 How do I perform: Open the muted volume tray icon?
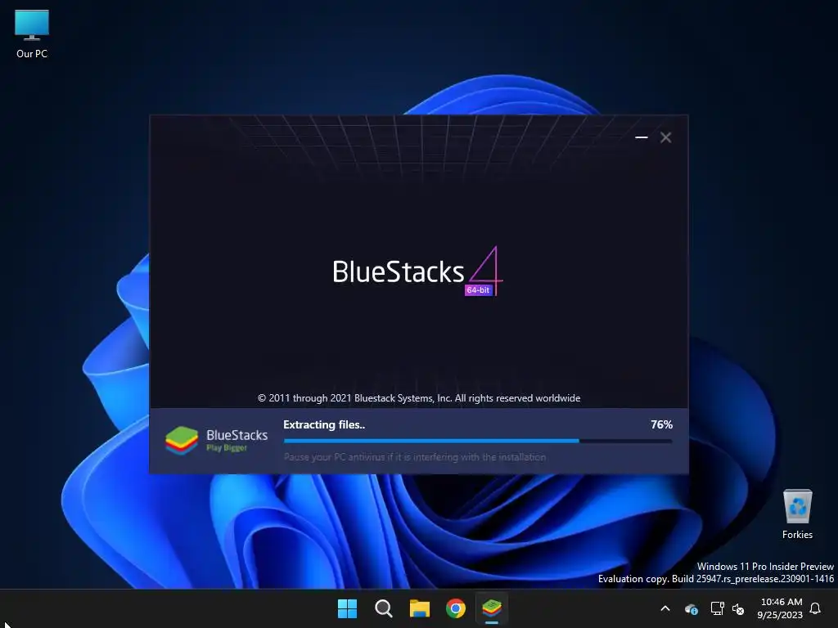tap(738, 608)
